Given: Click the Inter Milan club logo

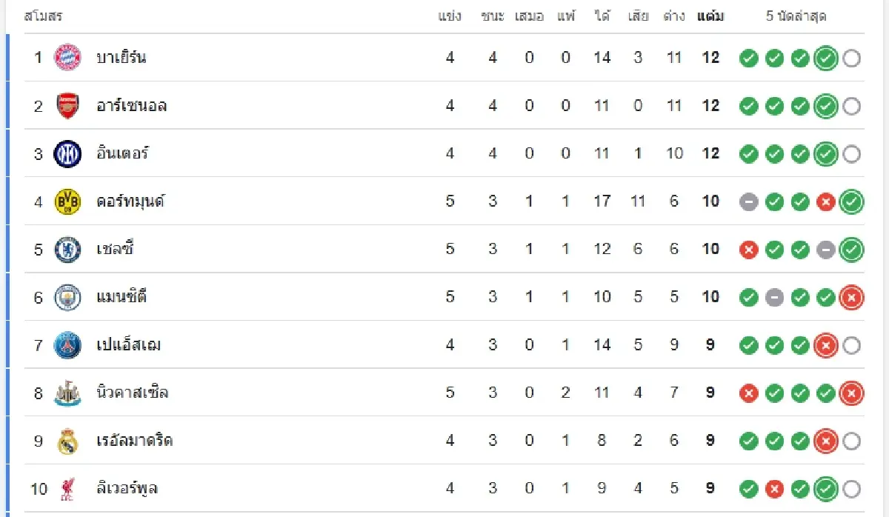Looking at the screenshot, I should click(x=67, y=154).
